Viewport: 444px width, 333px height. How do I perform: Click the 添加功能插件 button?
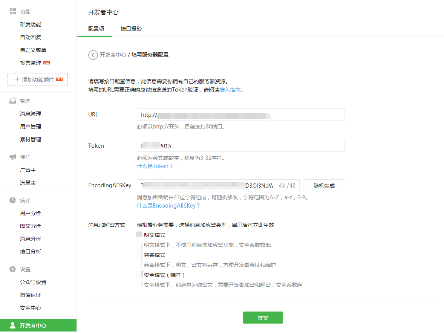pyautogui.click(x=37, y=79)
